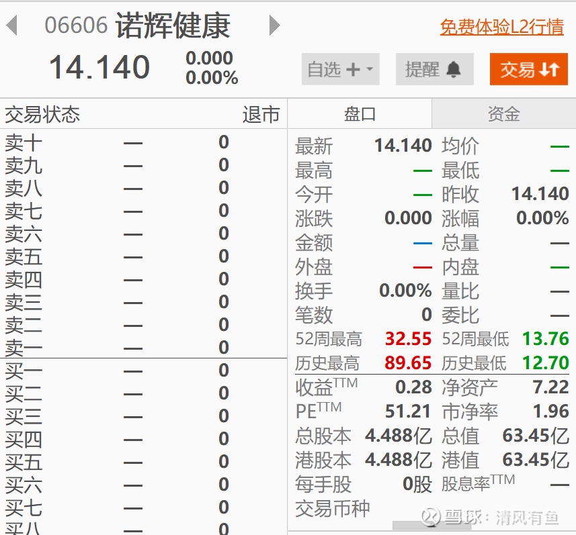Click the 52周最低 value 13.76
The width and height of the screenshot is (576, 535).
[546, 339]
